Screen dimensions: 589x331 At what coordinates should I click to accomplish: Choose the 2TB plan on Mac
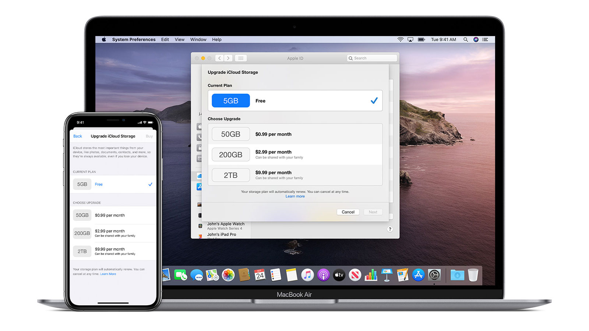coord(295,175)
